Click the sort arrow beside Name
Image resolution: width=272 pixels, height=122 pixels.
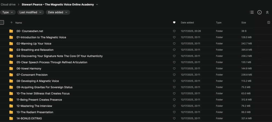(11, 23)
